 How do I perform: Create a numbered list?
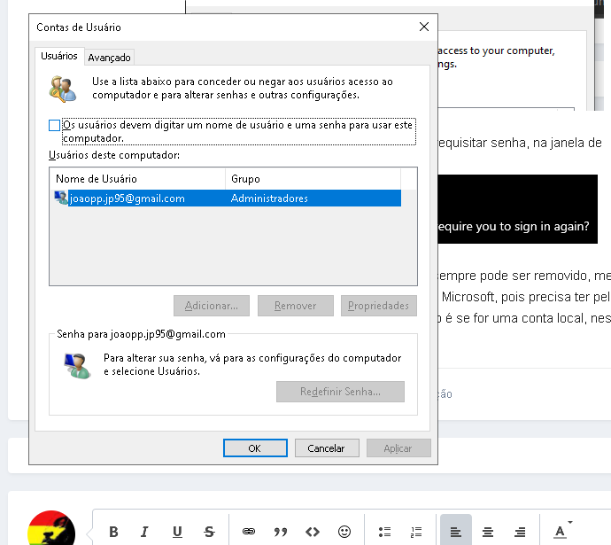pyautogui.click(x=416, y=532)
